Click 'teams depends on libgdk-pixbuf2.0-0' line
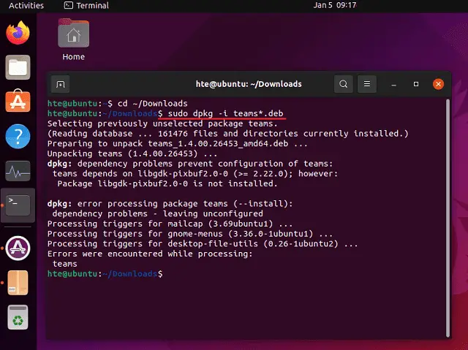The width and height of the screenshot is (468, 350). 195,173
